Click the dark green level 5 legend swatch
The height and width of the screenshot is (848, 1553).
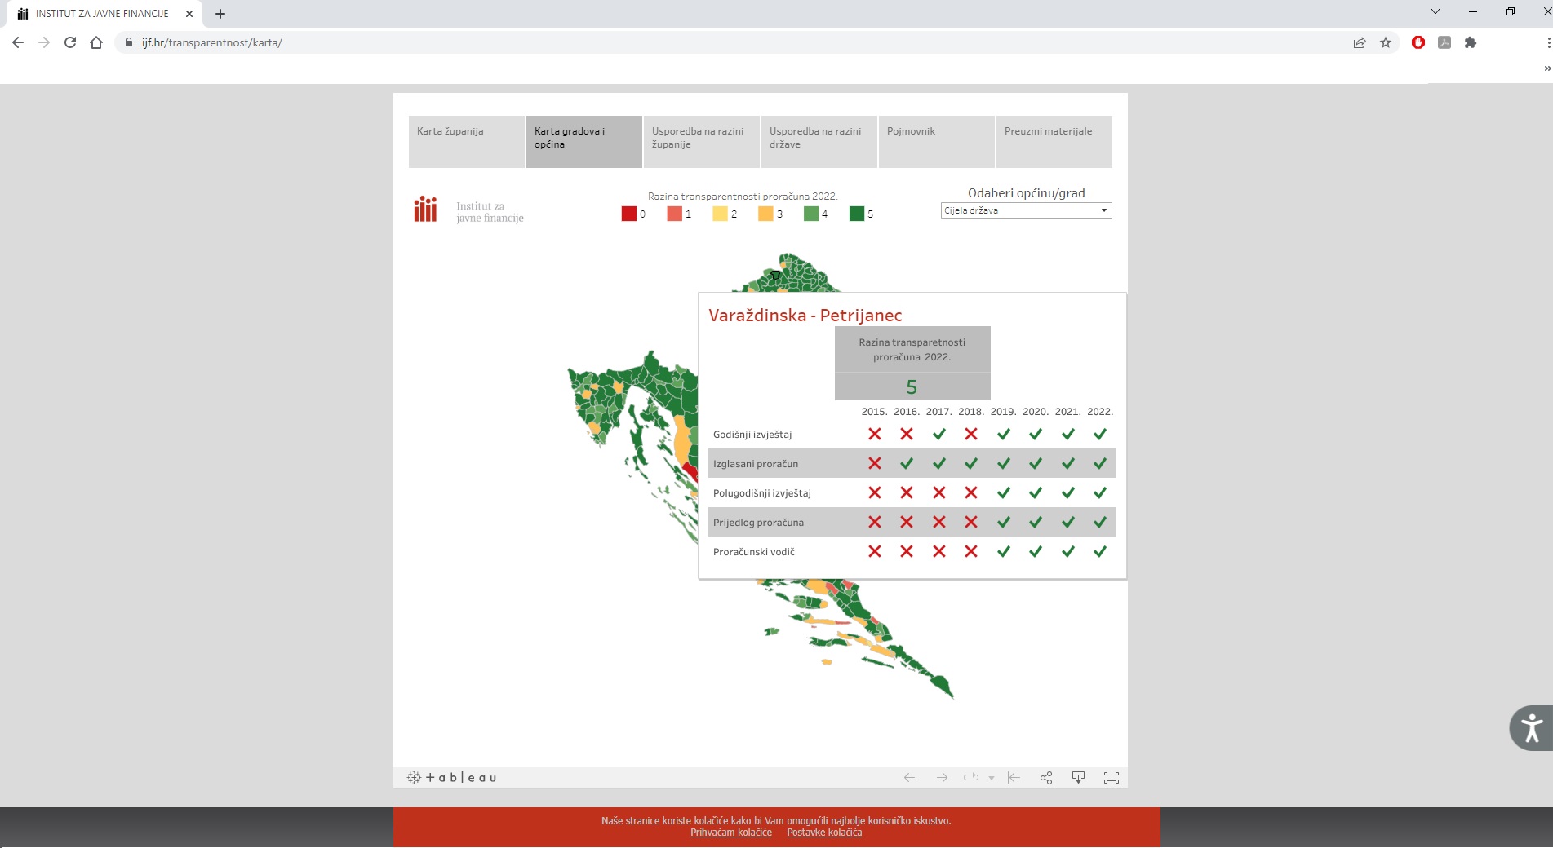(856, 214)
